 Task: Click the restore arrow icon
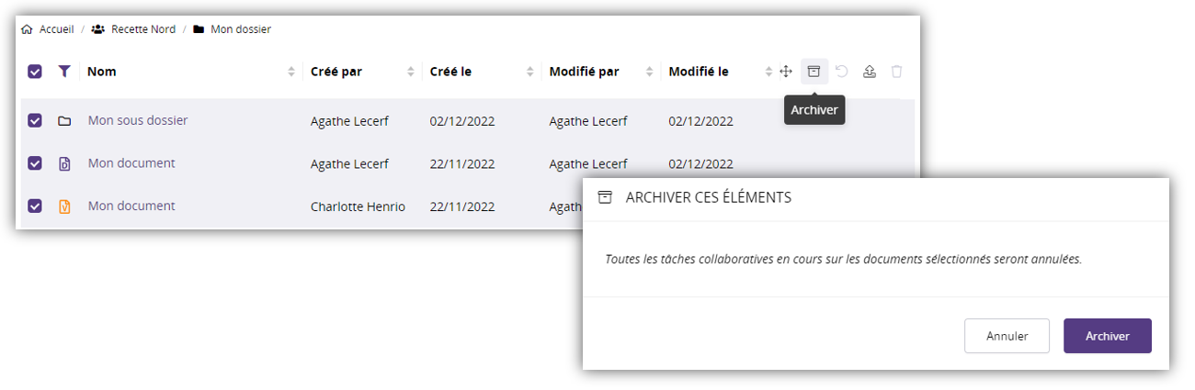(841, 72)
